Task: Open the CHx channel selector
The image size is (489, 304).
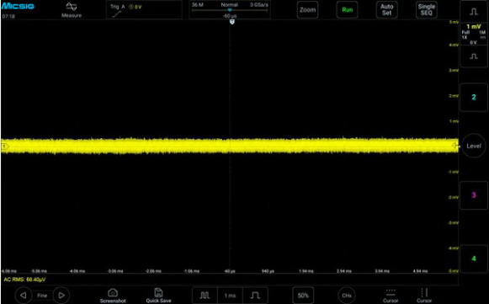Action: coord(347,296)
